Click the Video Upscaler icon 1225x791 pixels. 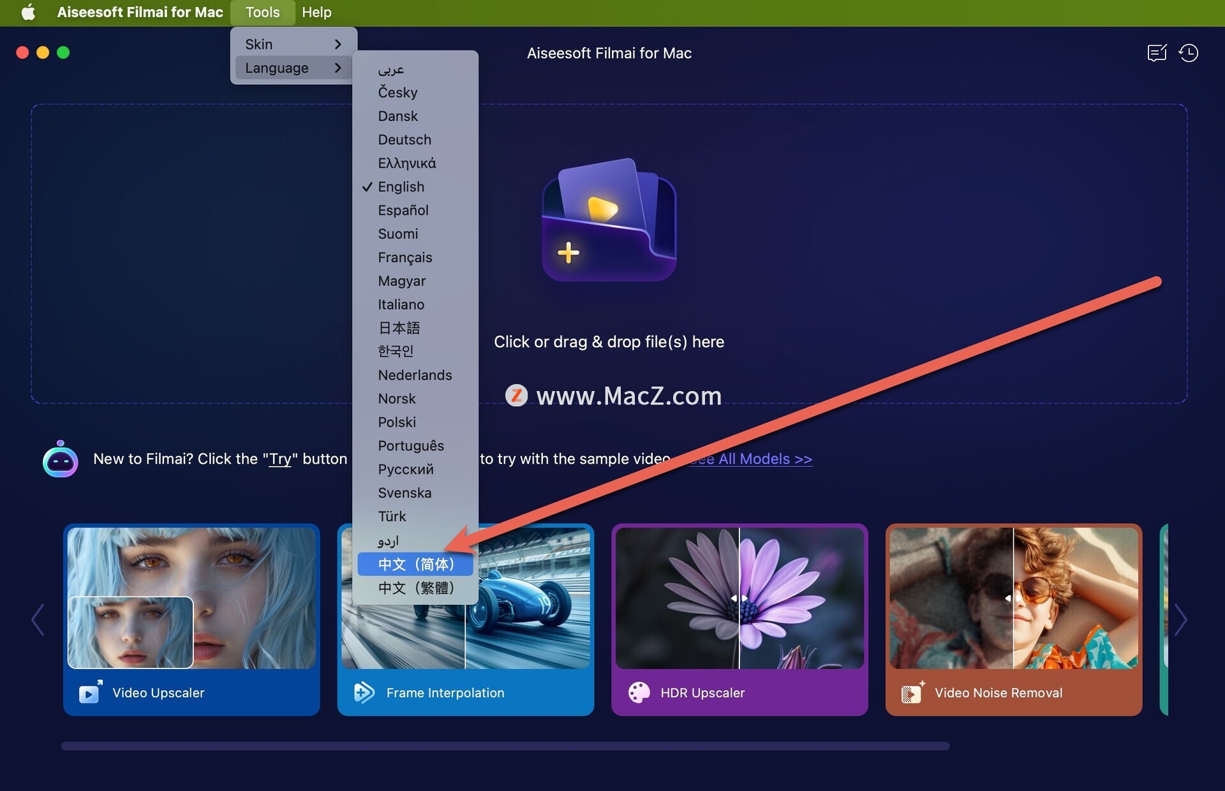90,693
